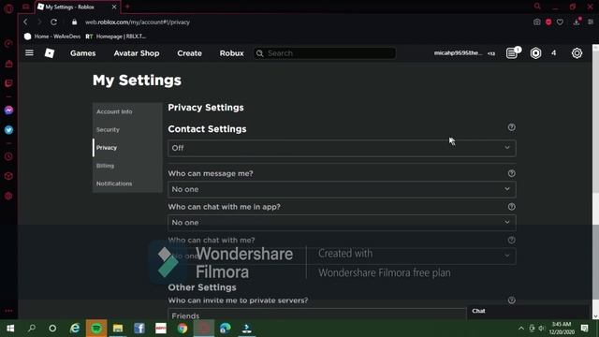Open Facebook app from the taskbar

pyautogui.click(x=139, y=328)
